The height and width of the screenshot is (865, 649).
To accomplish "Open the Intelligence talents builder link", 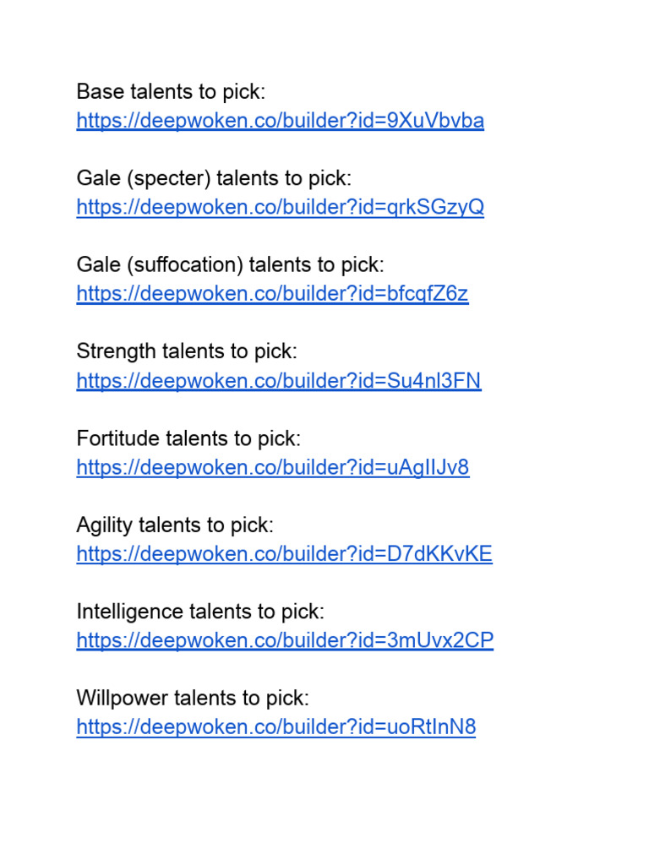I will tap(285, 640).
